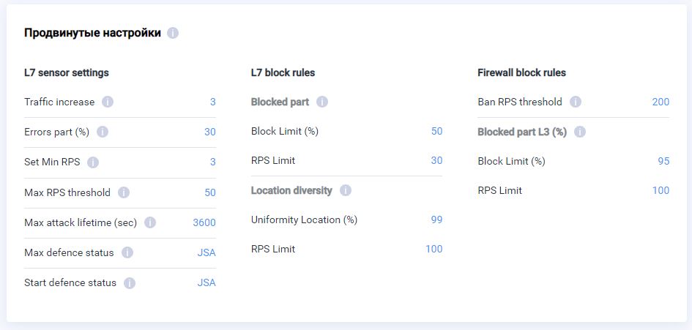Click info icon beside Set Min RPS
Image resolution: width=692 pixels, height=330 pixels.
pos(93,162)
